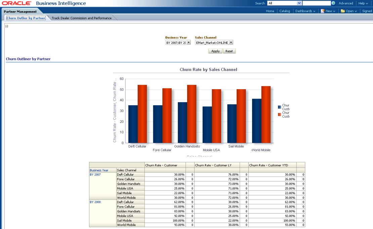Click the blue Churn Rate legend swatch
Screen dimensions: 373x229
click(280, 107)
